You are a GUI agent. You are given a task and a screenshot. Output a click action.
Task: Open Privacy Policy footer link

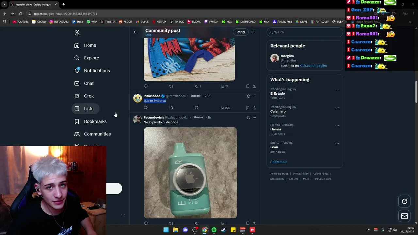pyautogui.click(x=301, y=174)
